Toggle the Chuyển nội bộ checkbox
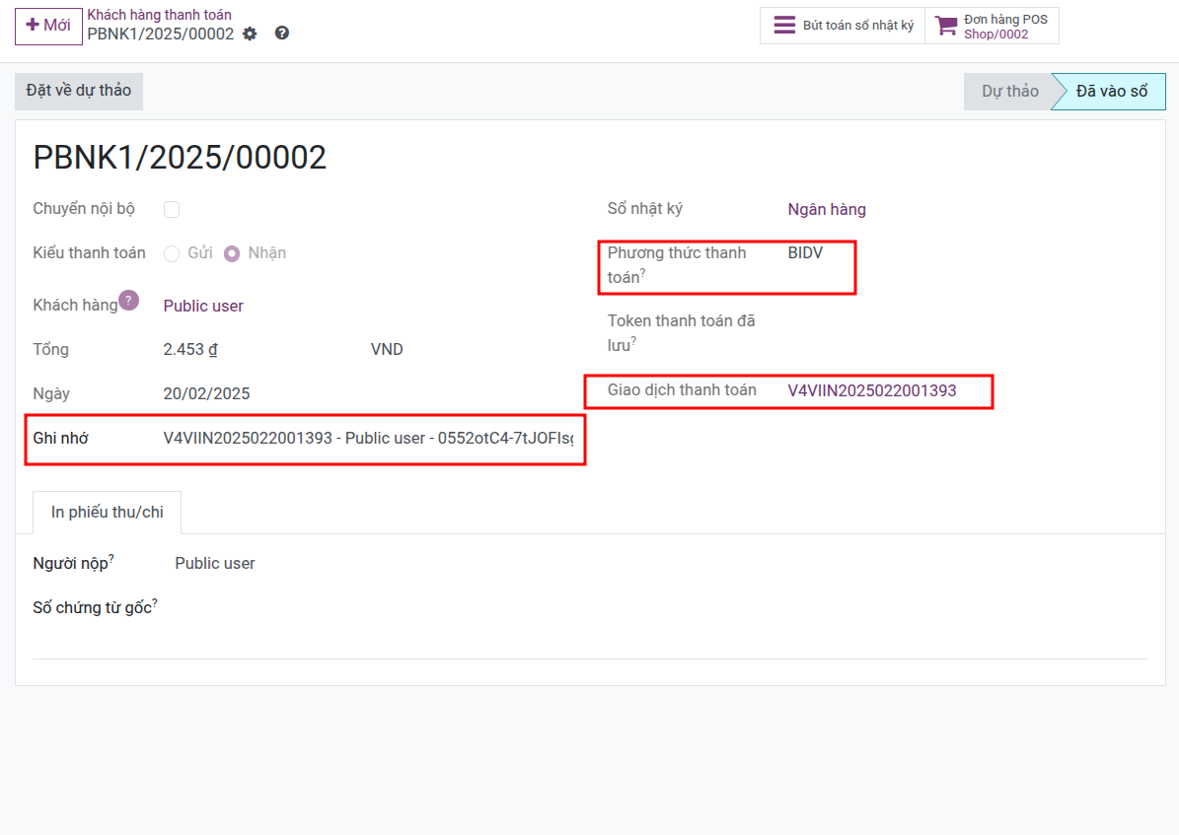Viewport: 1179px width, 835px height. [x=172, y=209]
